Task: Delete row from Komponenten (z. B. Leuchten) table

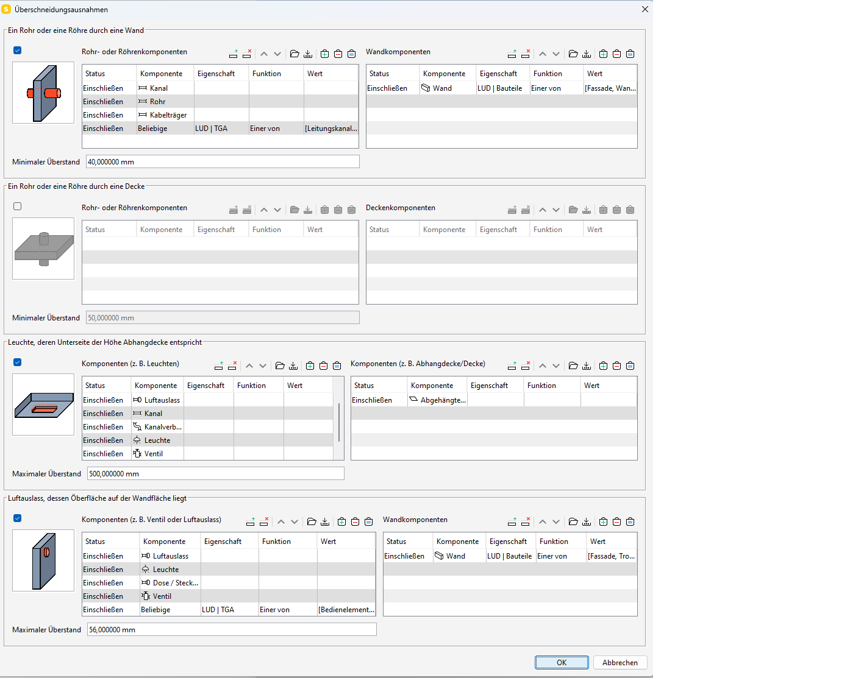Action: click(232, 365)
